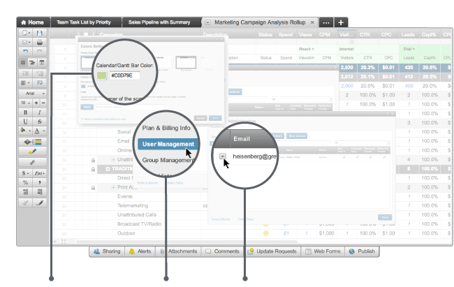This screenshot has height=287, width=454.
Task: Click the #C0D79E hex color field
Action: coord(124,75)
